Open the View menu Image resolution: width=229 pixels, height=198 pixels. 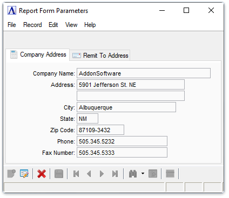[x=71, y=25]
